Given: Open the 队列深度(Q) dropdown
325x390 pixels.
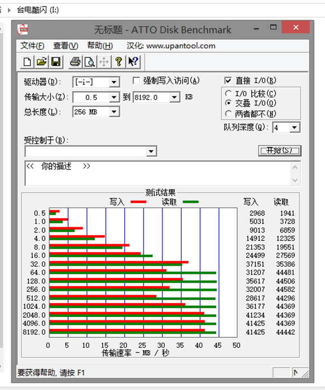Looking at the screenshot, I should [x=295, y=128].
